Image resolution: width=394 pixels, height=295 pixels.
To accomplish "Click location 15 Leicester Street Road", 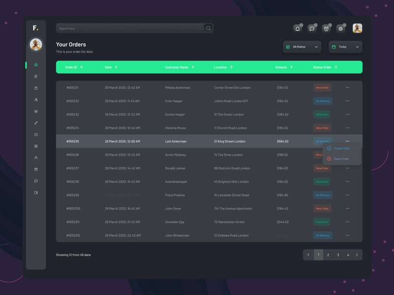I will 231,195.
